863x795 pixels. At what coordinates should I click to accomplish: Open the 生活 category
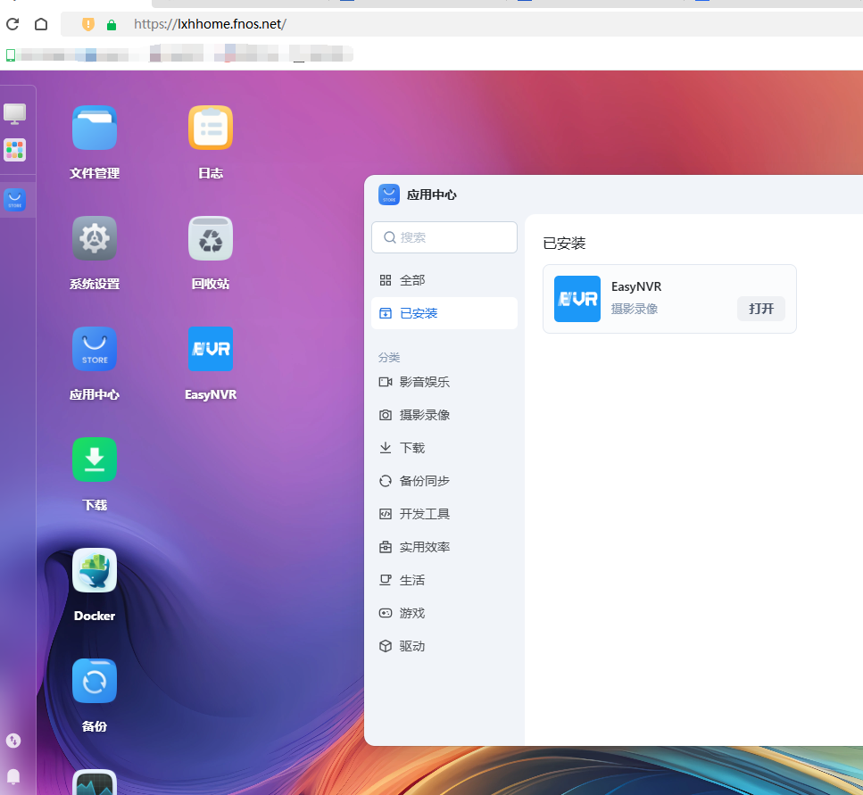[444, 580]
